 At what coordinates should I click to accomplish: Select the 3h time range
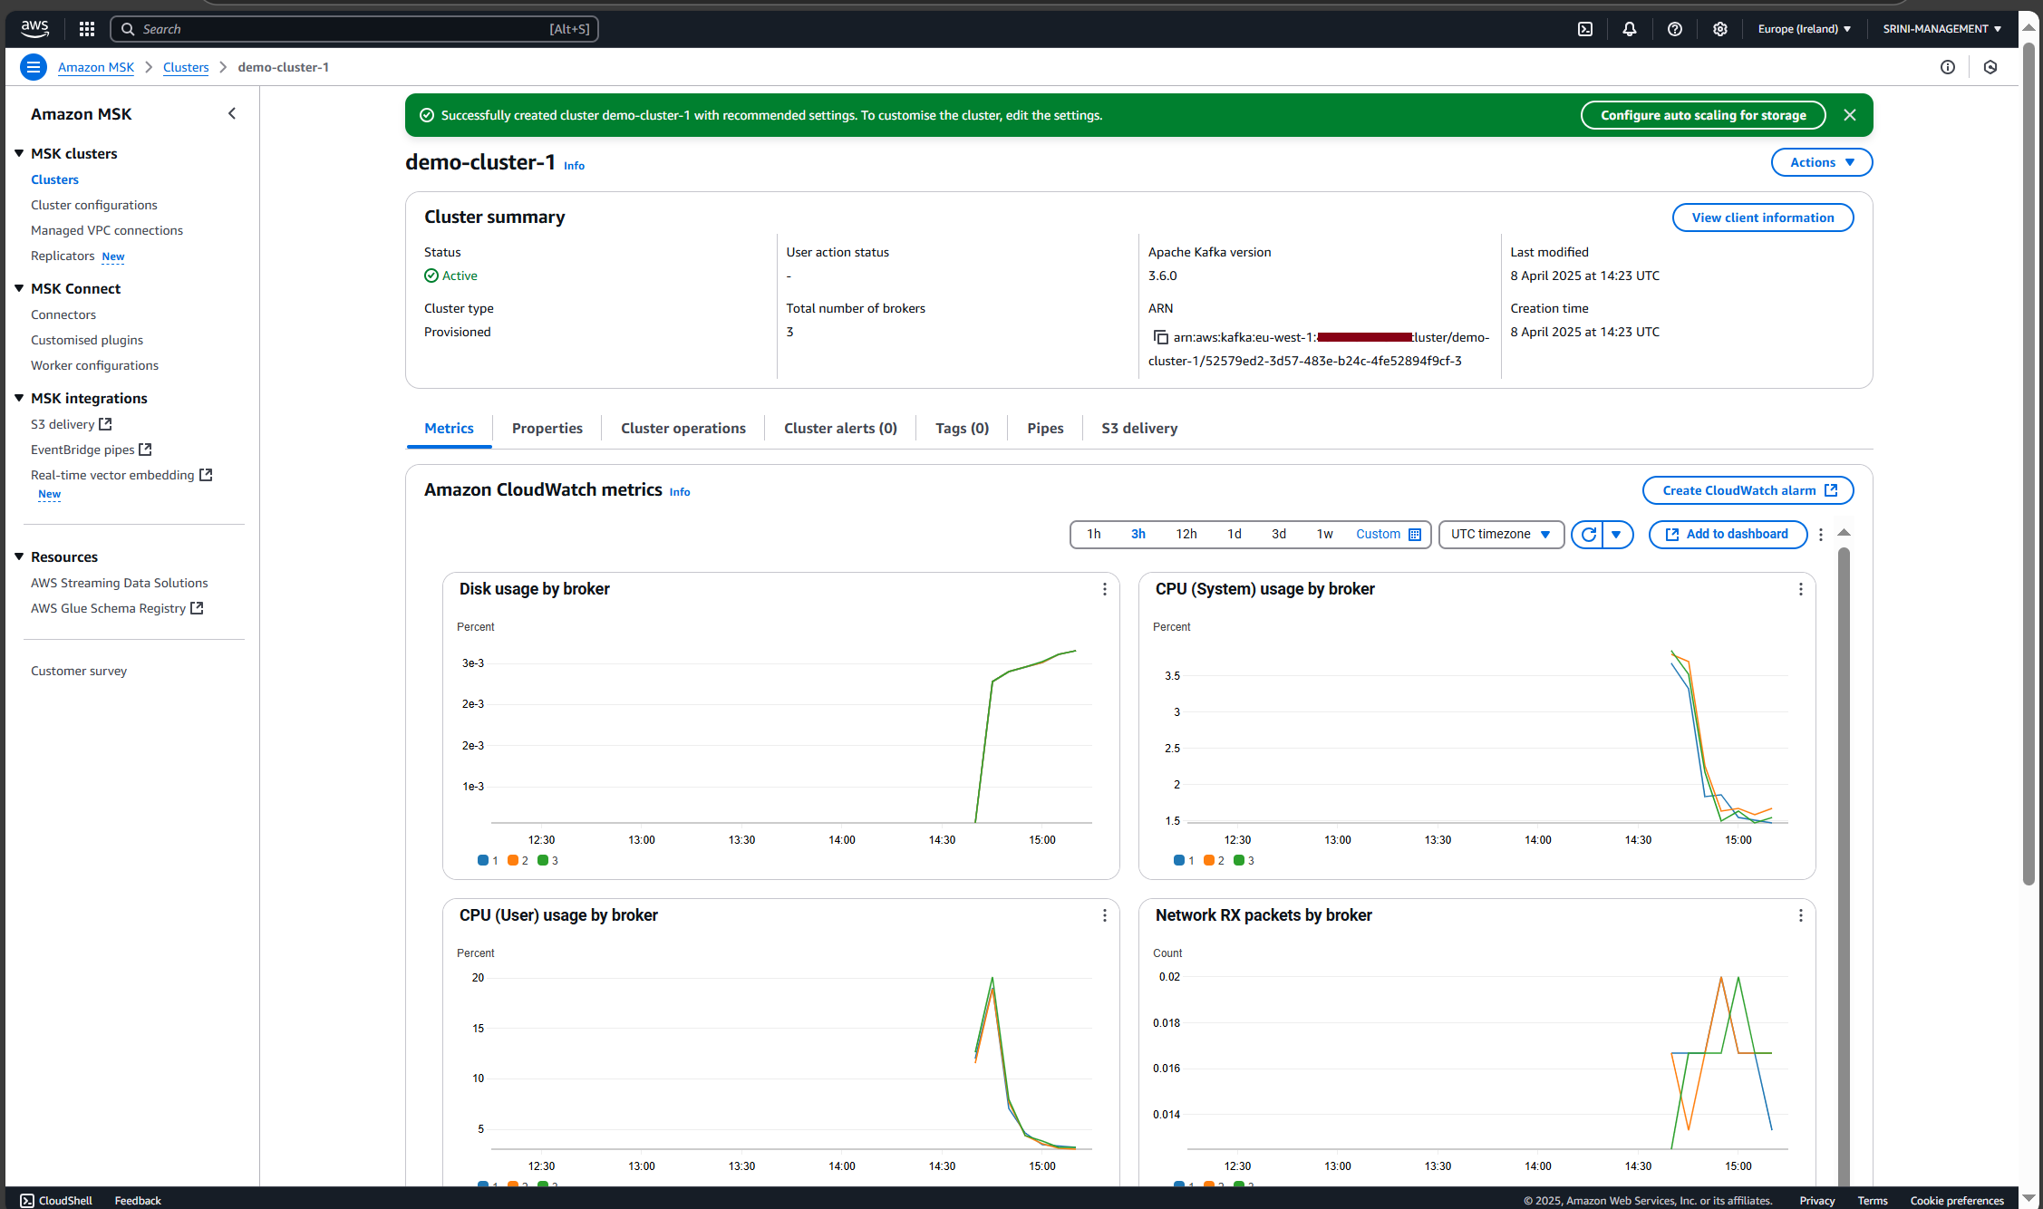1138,535
